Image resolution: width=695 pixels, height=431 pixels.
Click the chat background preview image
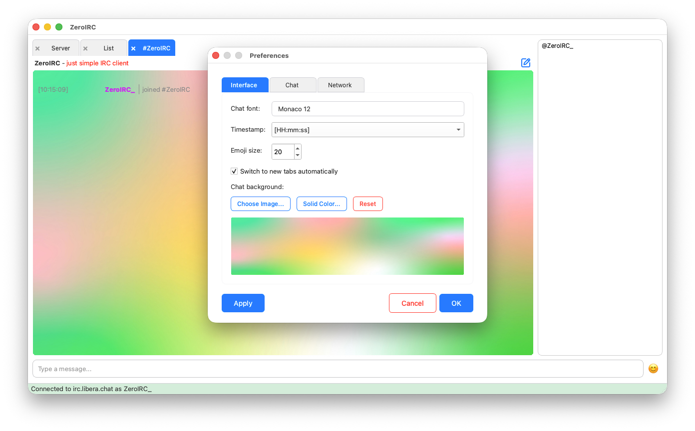[x=347, y=246]
